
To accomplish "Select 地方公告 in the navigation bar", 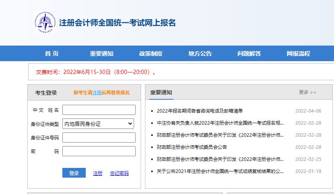I will coord(200,54).
